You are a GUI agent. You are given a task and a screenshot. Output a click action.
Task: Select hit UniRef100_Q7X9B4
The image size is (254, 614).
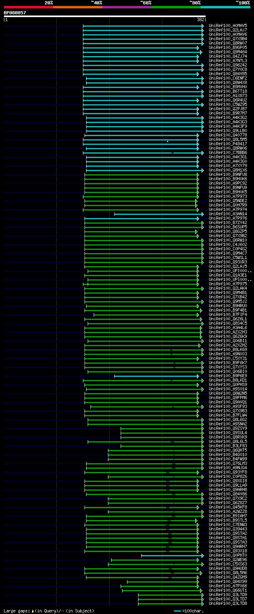tap(228, 39)
